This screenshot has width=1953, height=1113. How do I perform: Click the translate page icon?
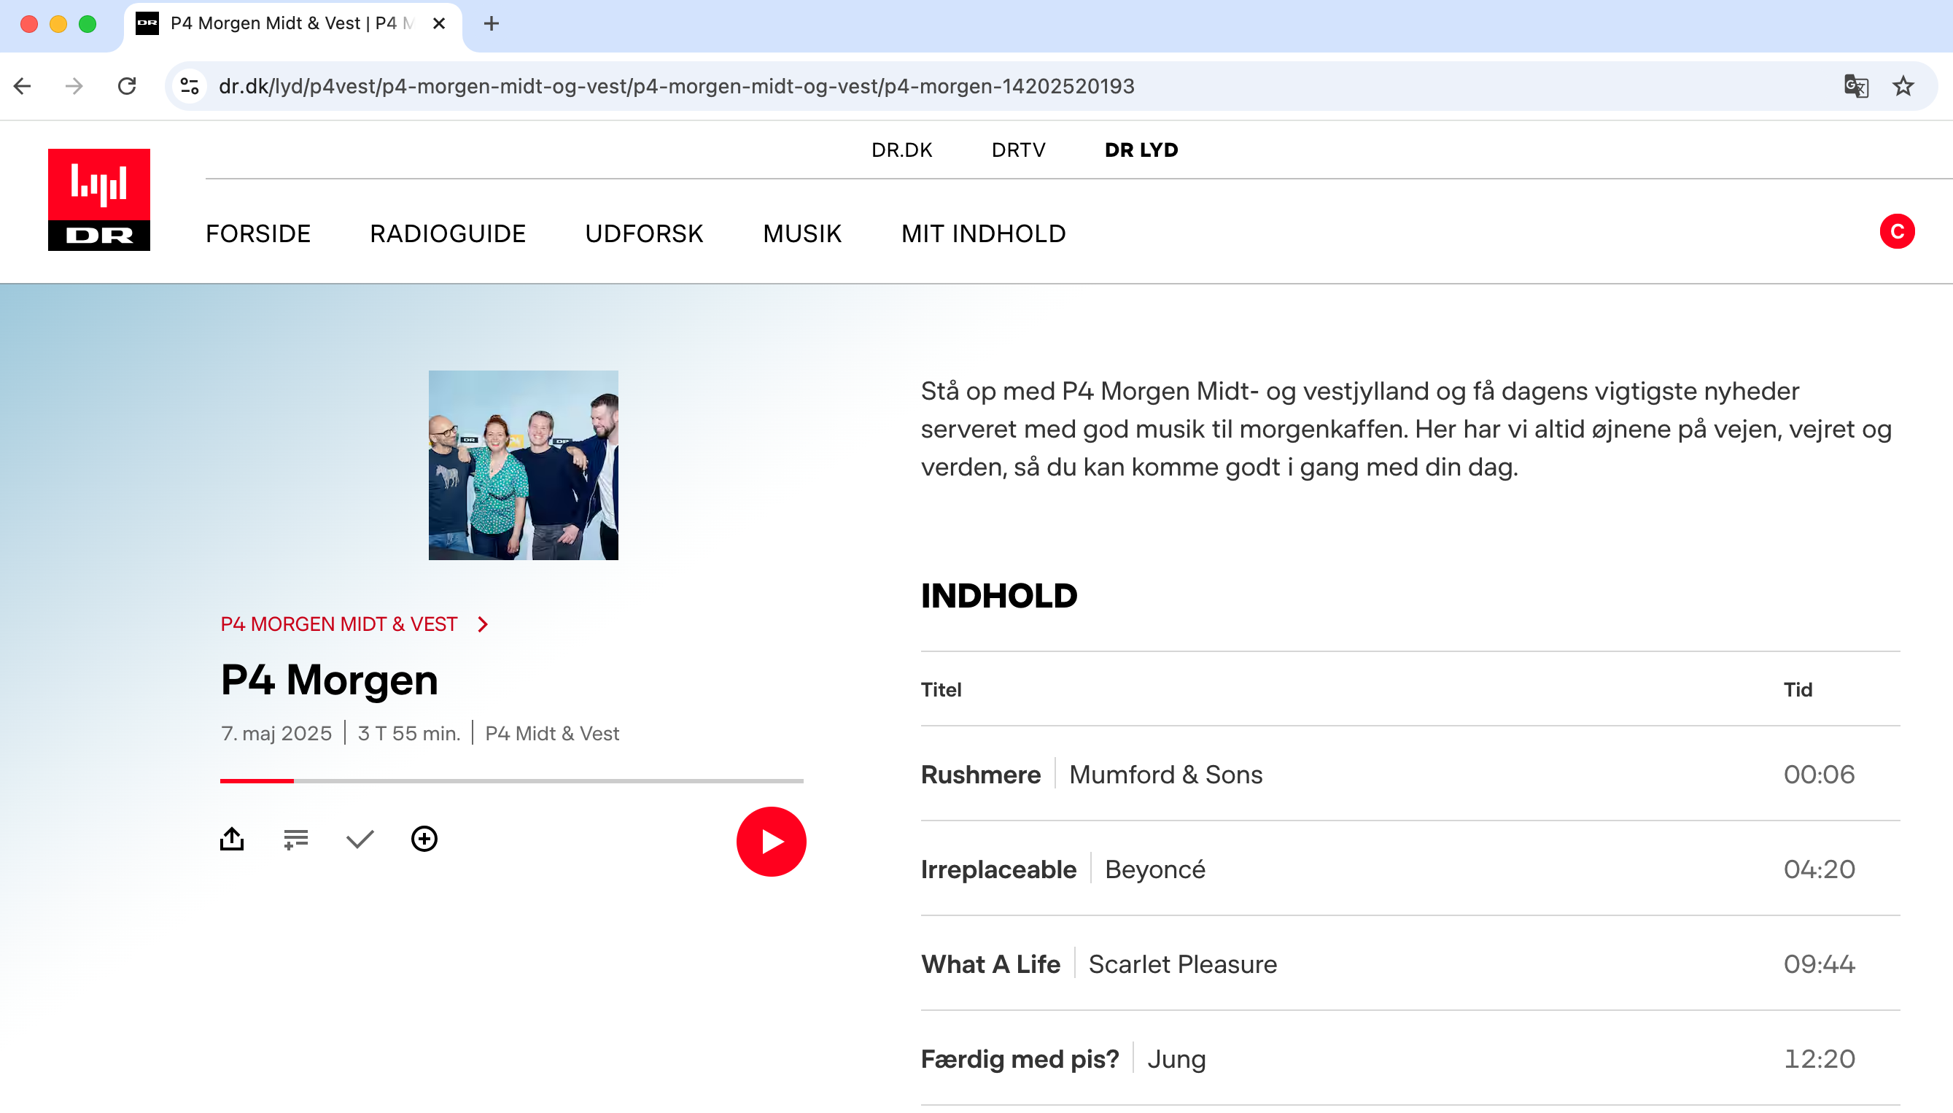point(1855,86)
